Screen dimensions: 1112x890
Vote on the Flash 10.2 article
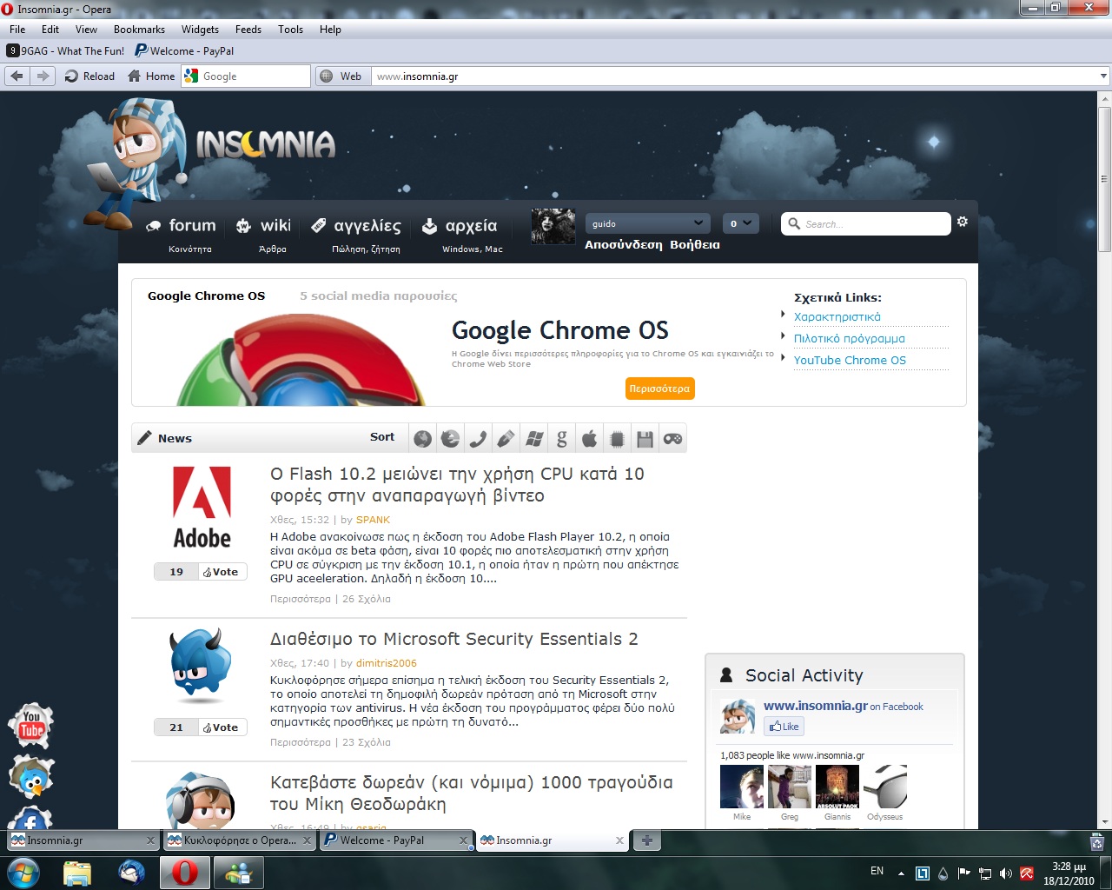click(222, 572)
